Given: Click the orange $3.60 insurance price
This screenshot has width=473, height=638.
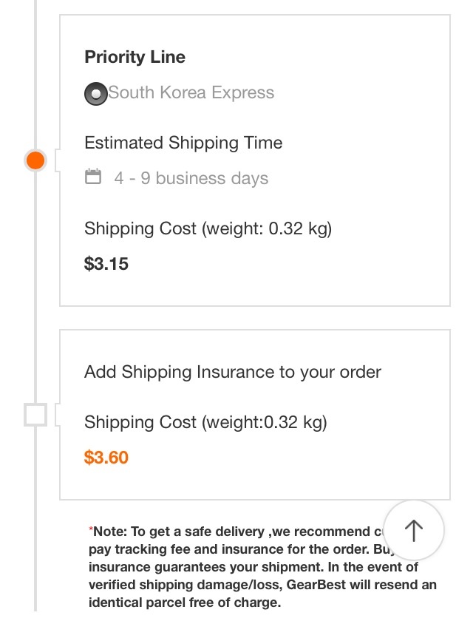Looking at the screenshot, I should click(x=106, y=458).
